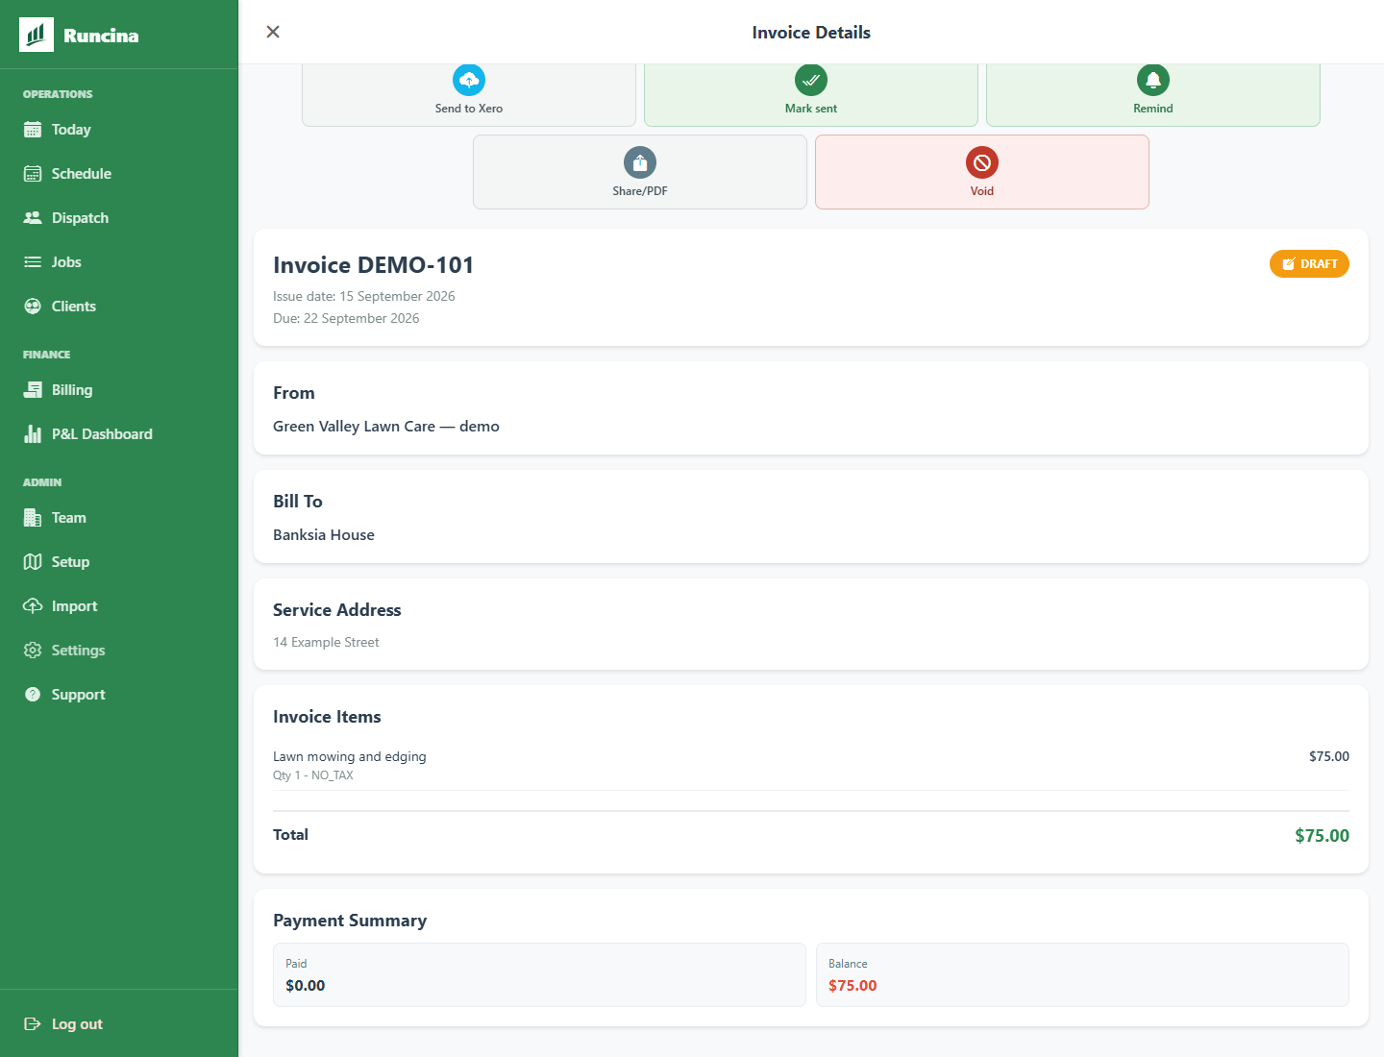This screenshot has width=1384, height=1057.
Task: Click the Mark sent checkmark icon
Action: (811, 80)
